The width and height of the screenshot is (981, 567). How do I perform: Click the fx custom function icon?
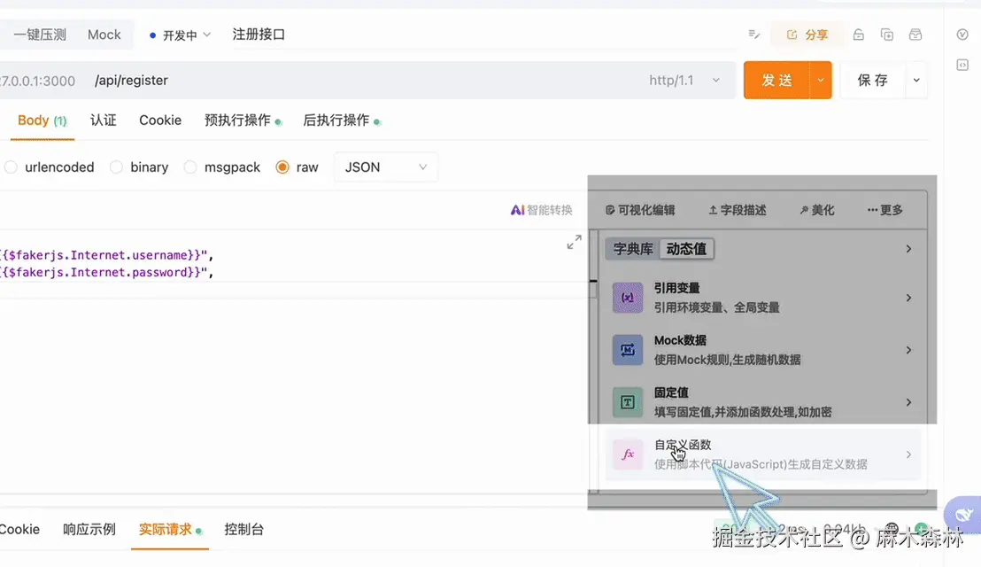coord(628,454)
